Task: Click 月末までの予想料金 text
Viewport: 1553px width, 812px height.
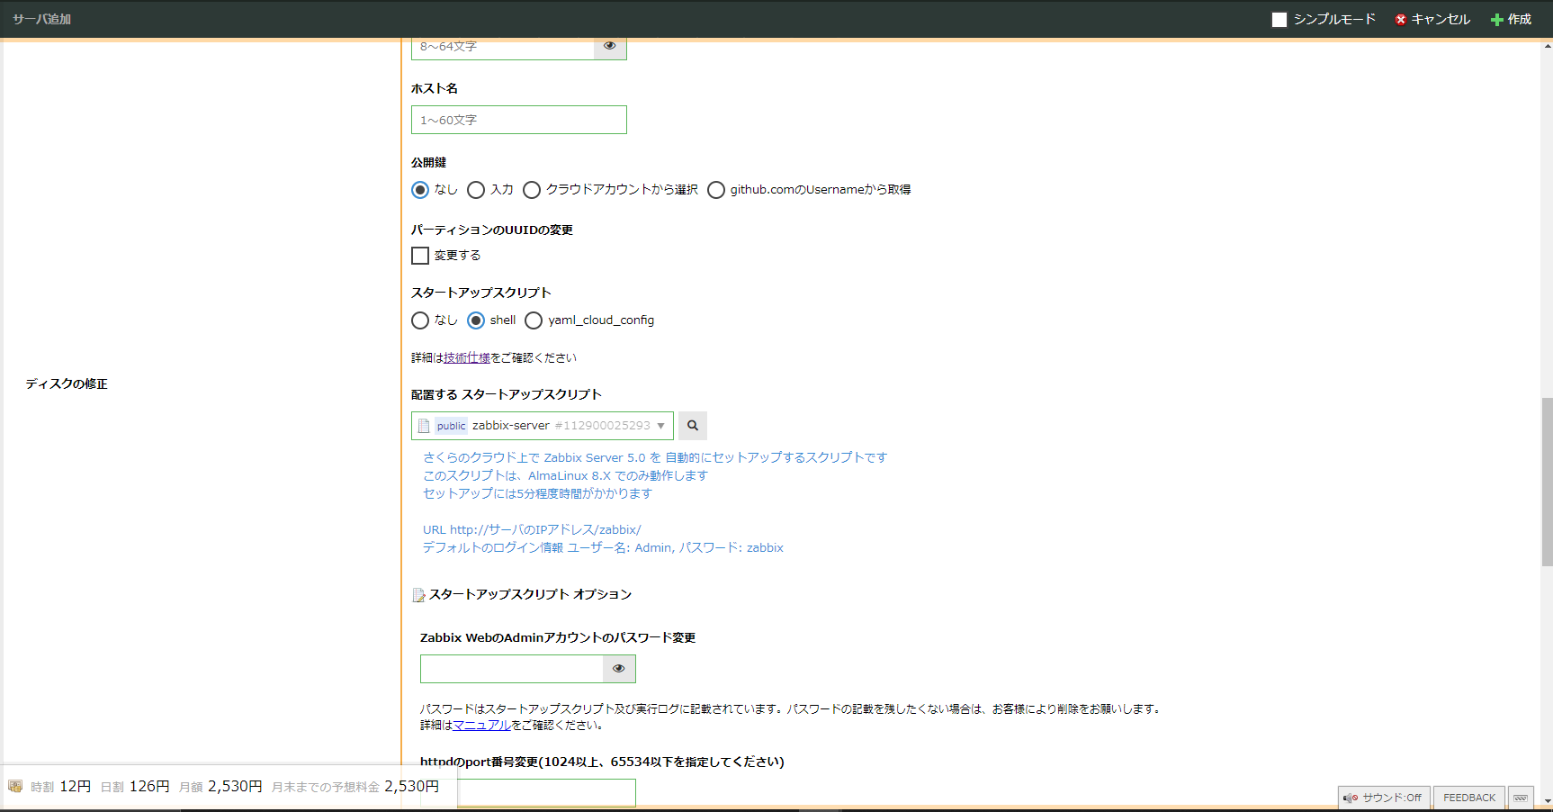Action: point(326,787)
